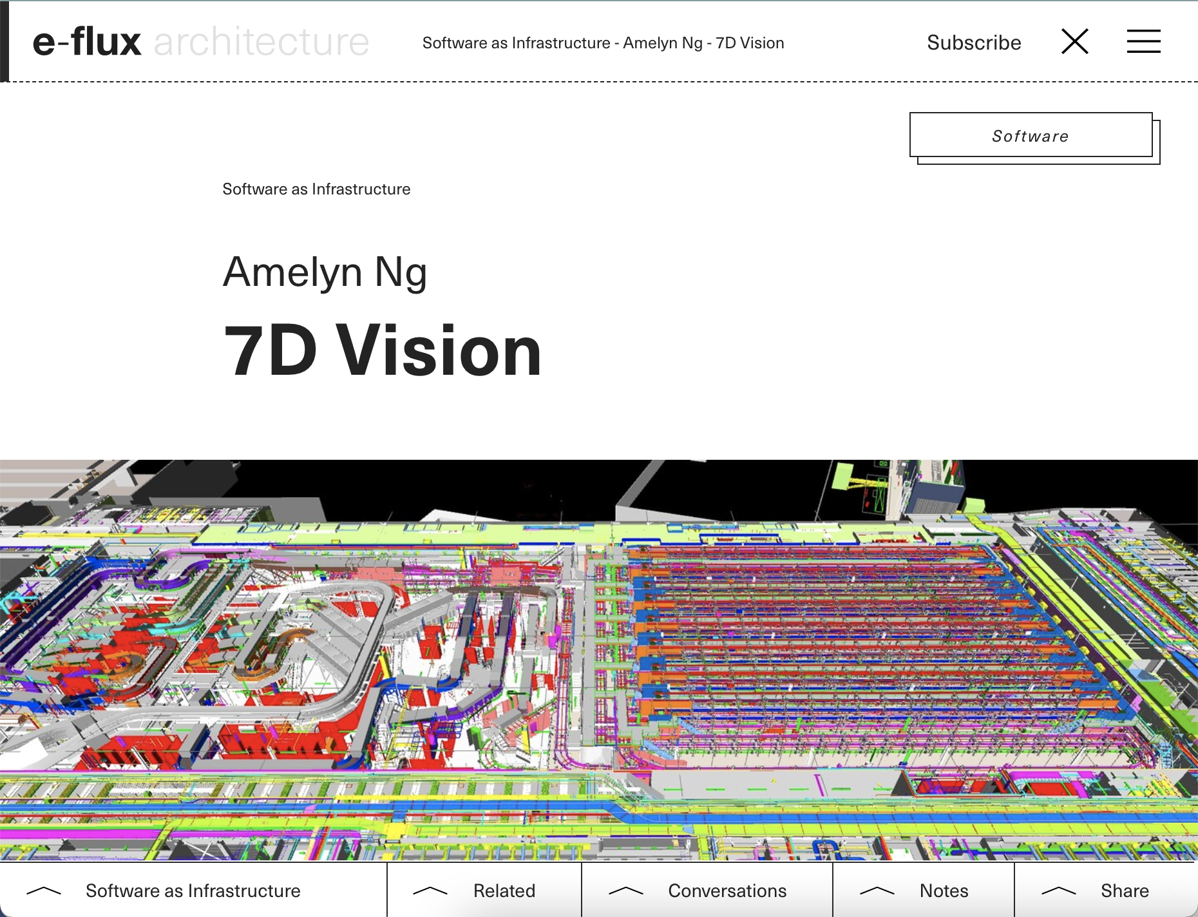
Task: Click the X close icon in header
Action: click(1075, 41)
